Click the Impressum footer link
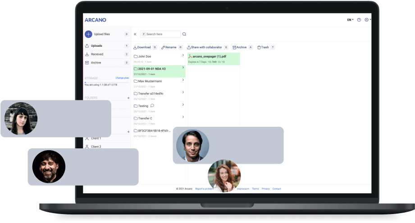The image size is (415, 223). 243,189
